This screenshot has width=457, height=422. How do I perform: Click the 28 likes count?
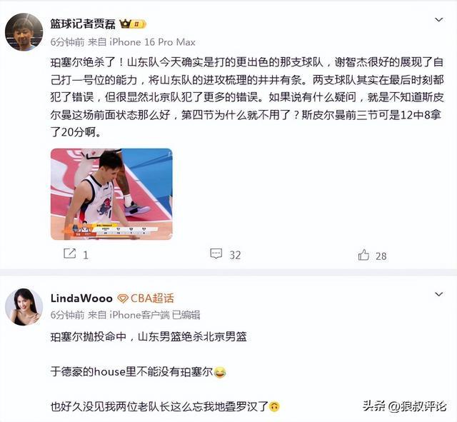[381, 256]
